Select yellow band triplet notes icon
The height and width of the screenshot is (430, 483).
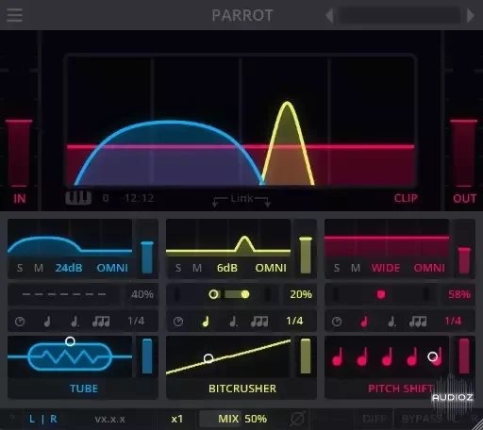259,322
